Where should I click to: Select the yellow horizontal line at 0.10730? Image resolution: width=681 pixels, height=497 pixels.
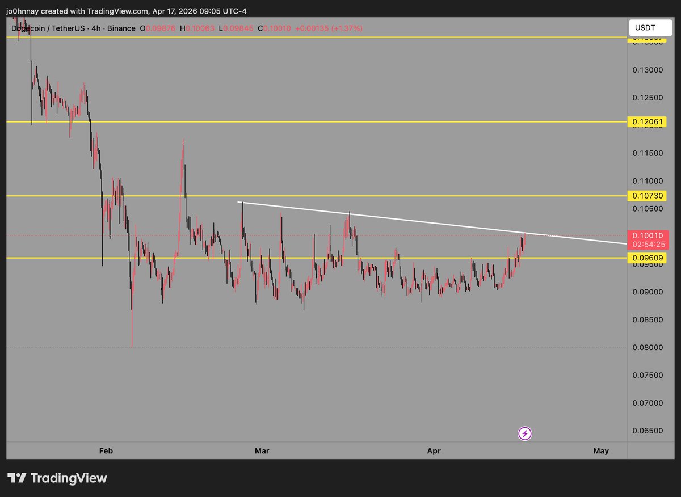317,196
